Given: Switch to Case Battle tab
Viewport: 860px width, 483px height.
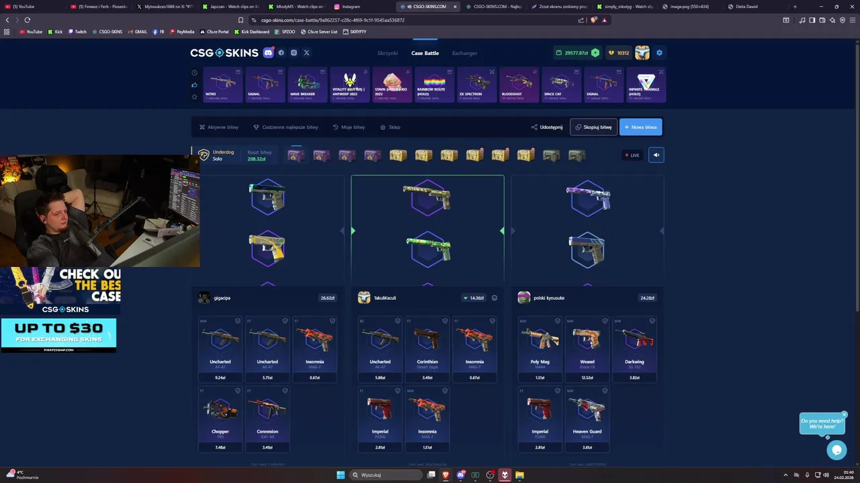Looking at the screenshot, I should coord(425,53).
